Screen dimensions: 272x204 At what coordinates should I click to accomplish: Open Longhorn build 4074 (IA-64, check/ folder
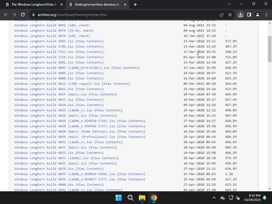point(54,31)
